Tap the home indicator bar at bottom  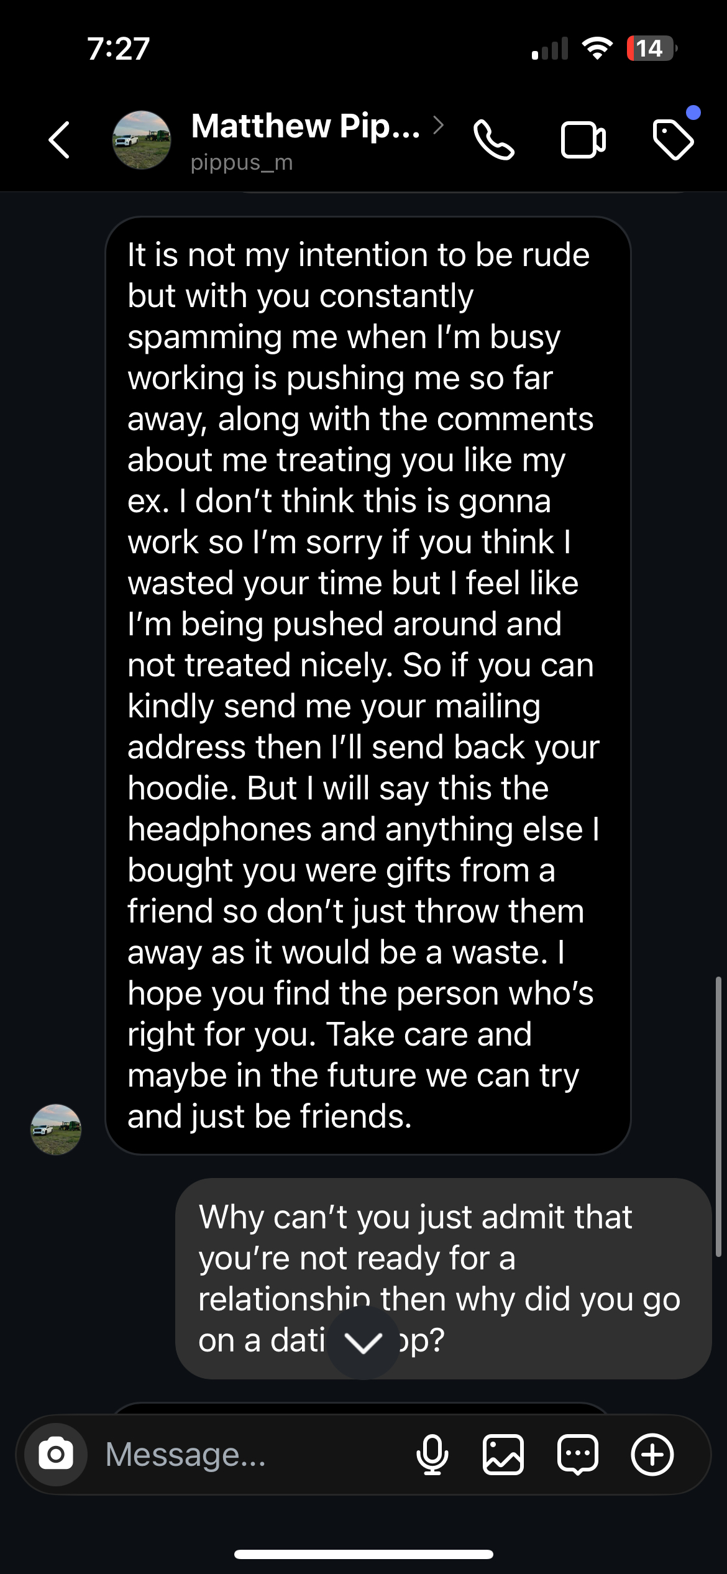pyautogui.click(x=363, y=1554)
